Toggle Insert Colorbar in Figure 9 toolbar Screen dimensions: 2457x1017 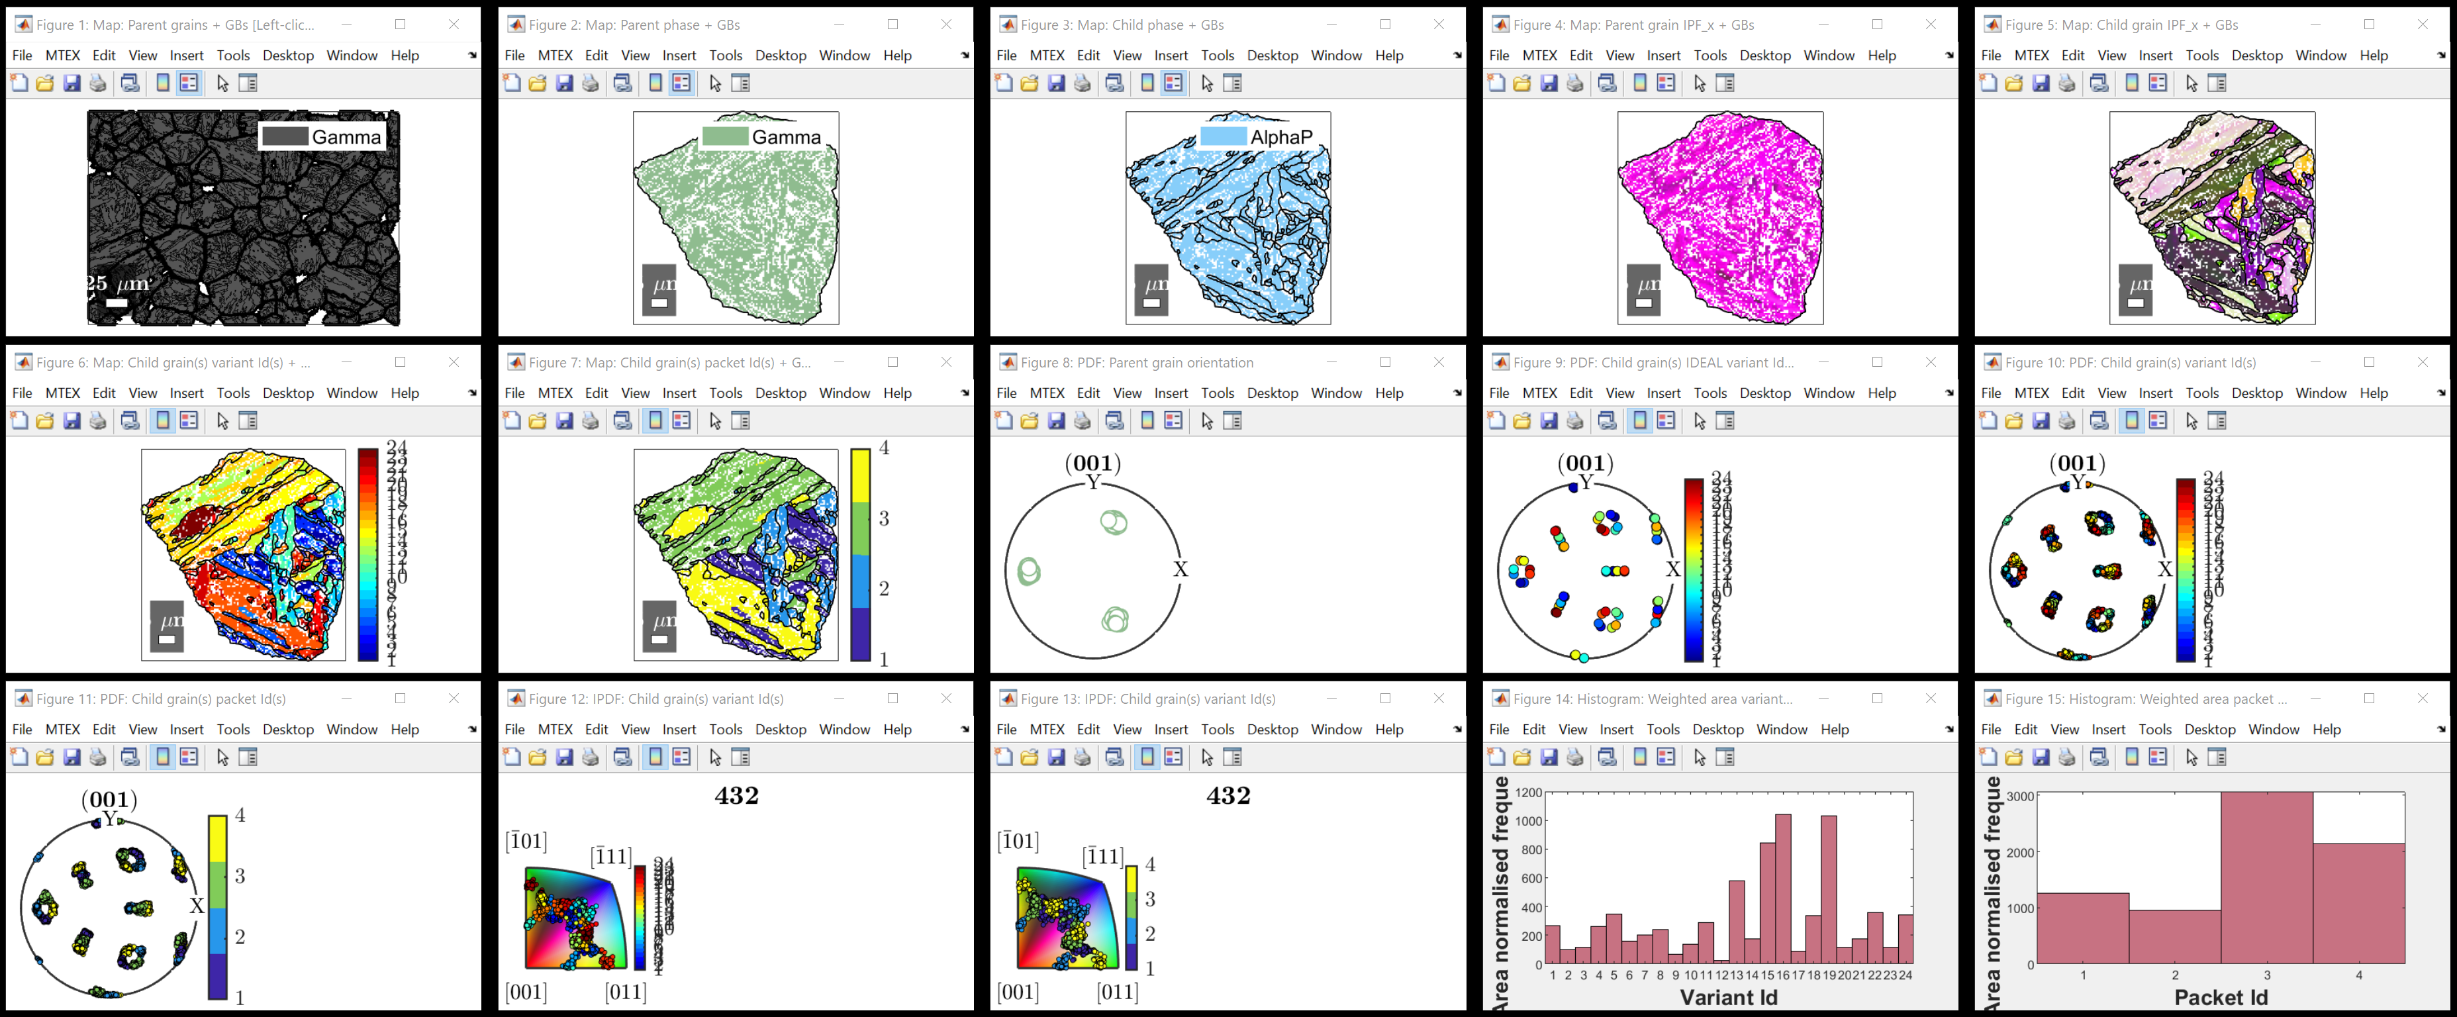1639,420
